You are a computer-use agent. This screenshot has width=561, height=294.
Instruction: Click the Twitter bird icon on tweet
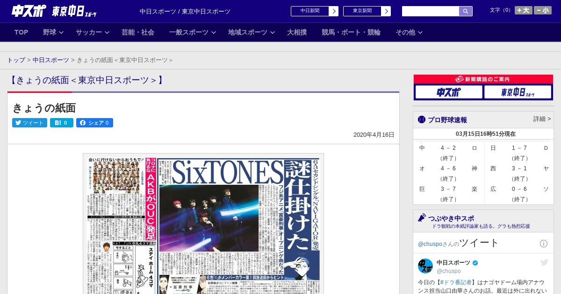pyautogui.click(x=544, y=263)
